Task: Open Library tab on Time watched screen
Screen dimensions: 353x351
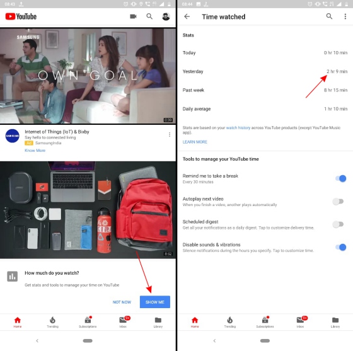Action: click(335, 322)
